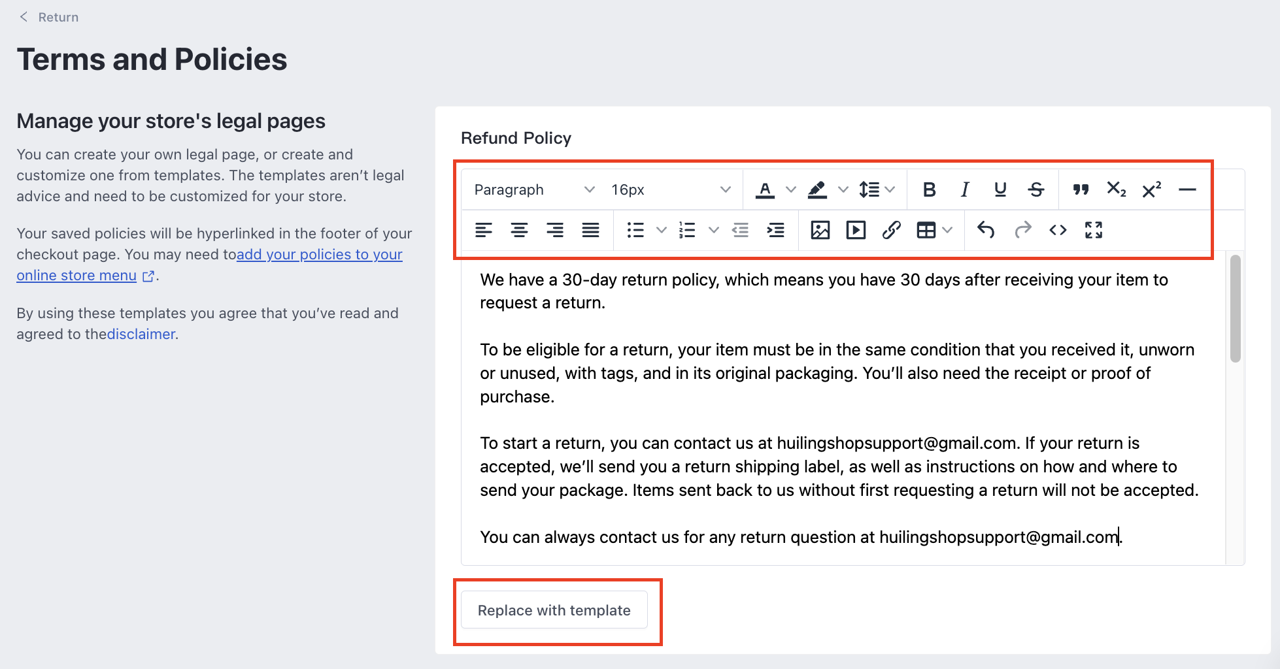Click the Replace with template button
The height and width of the screenshot is (669, 1280).
pos(554,610)
